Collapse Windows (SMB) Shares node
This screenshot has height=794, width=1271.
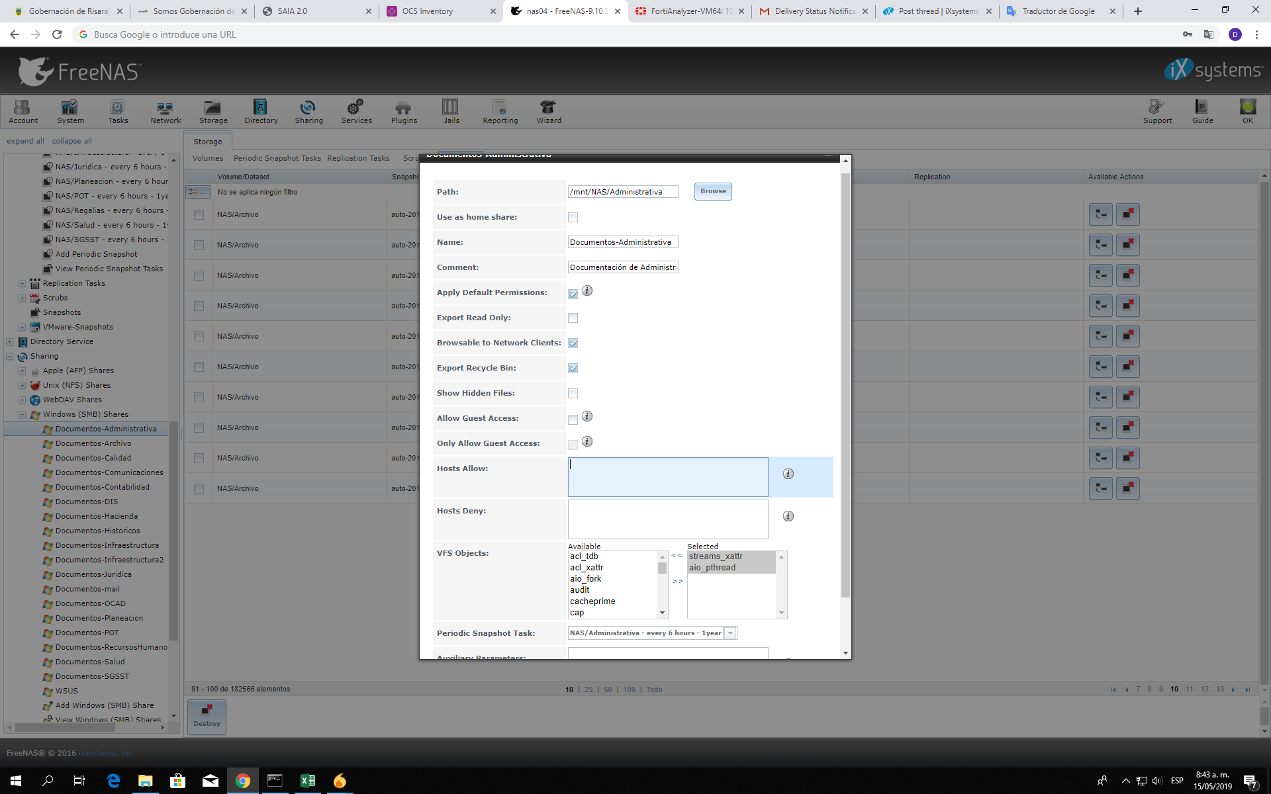pyautogui.click(x=22, y=414)
